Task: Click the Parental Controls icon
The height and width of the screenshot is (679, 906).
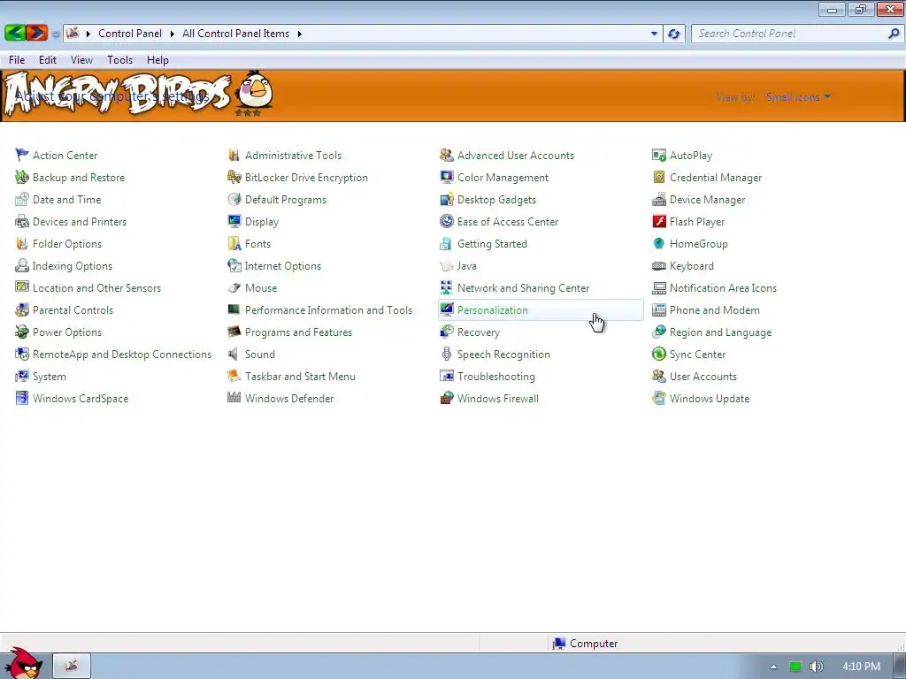Action: [x=22, y=310]
